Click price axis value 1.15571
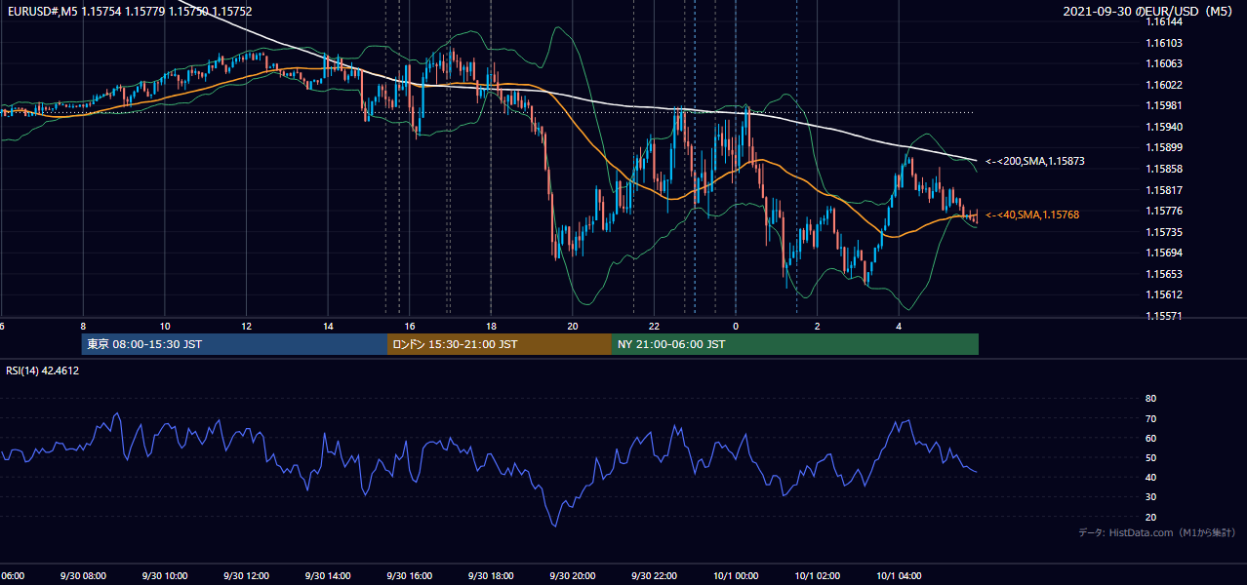Screen dimensions: 1247x585 1164,316
